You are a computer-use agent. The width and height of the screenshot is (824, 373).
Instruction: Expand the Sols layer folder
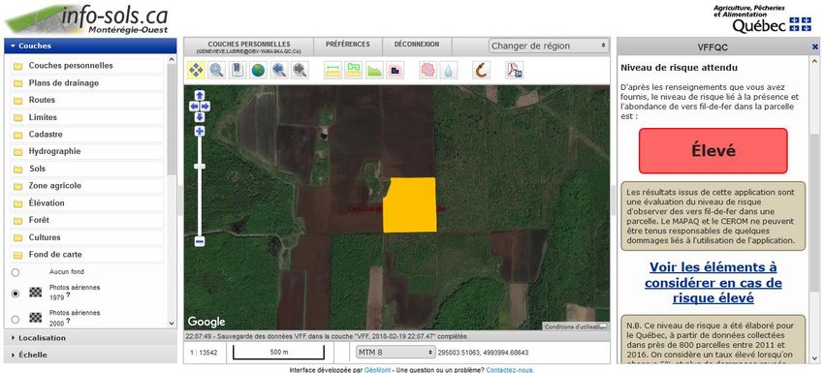point(86,169)
